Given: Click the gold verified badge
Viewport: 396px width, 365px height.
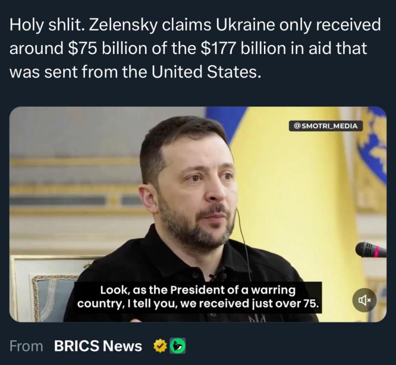Looking at the screenshot, I should coord(159,346).
